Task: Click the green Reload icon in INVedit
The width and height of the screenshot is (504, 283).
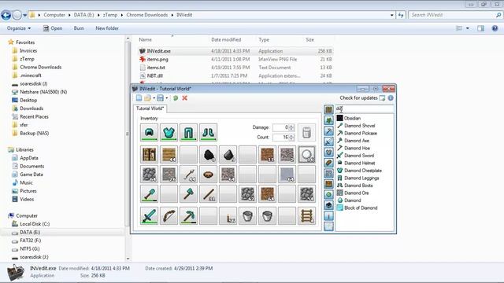Action: point(176,98)
